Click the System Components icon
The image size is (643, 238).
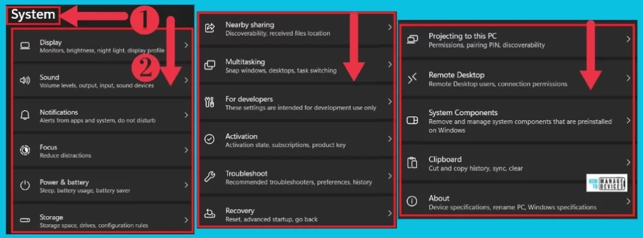point(412,121)
